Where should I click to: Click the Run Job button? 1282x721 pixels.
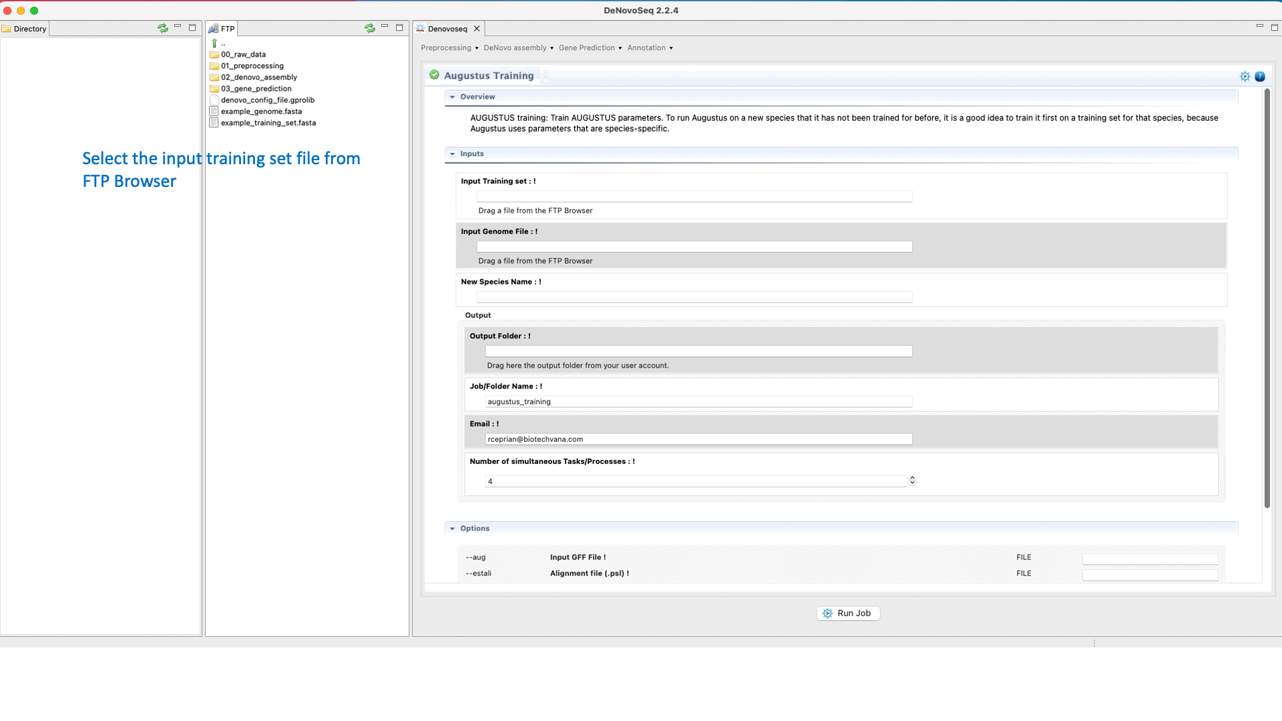[847, 614]
